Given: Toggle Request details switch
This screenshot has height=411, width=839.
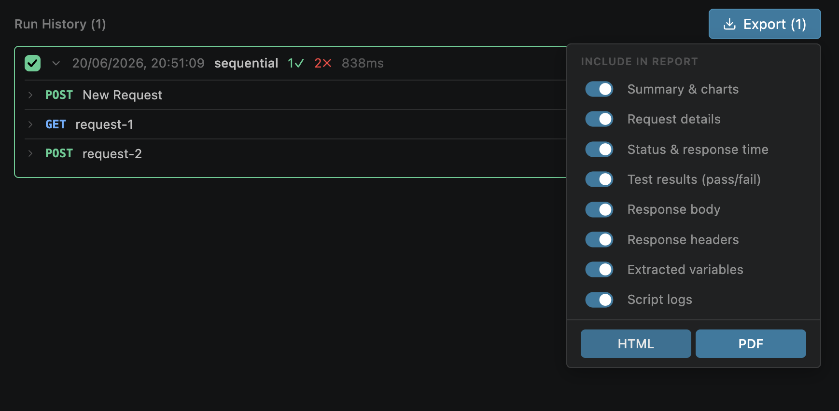Looking at the screenshot, I should point(599,119).
